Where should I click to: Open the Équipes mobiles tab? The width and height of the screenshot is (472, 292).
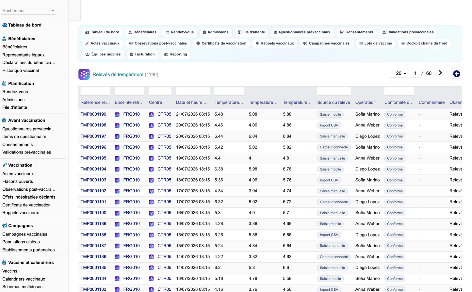pos(103,55)
